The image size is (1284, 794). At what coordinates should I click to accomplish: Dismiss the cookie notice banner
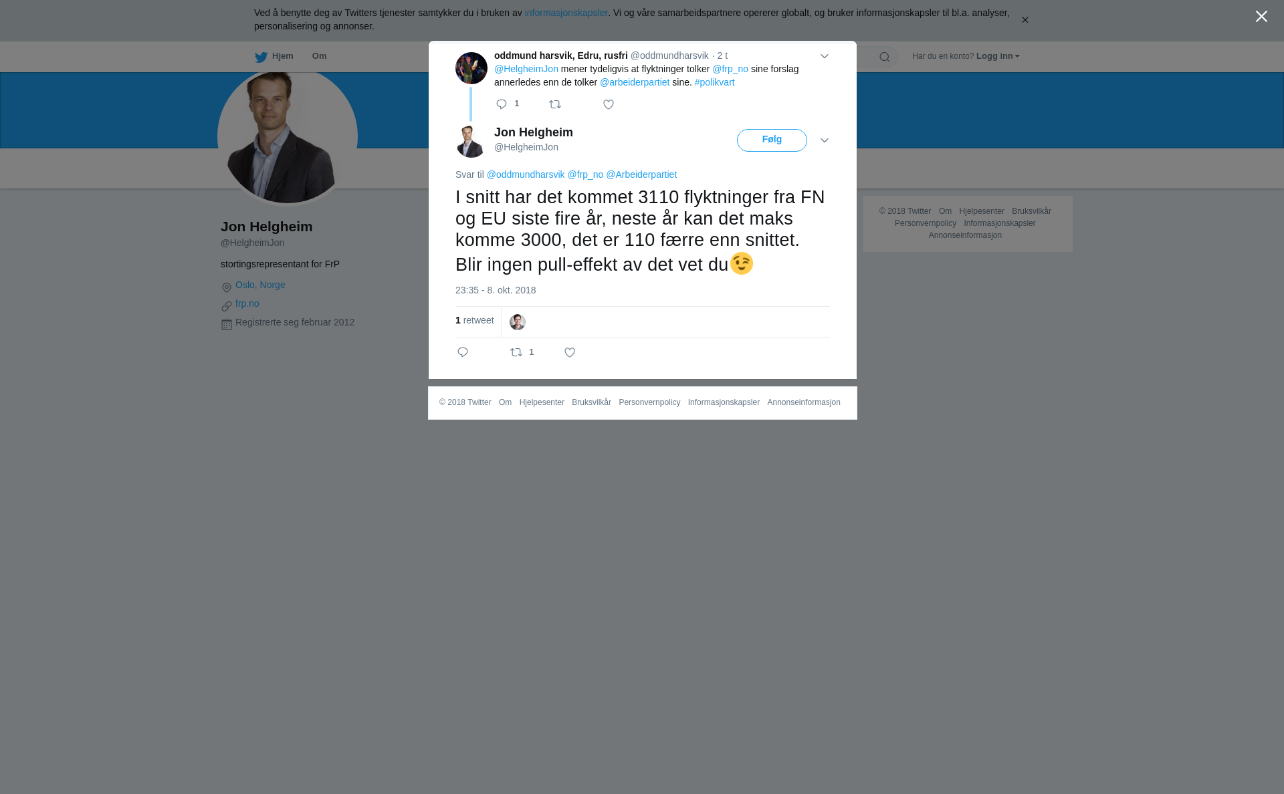1025,20
